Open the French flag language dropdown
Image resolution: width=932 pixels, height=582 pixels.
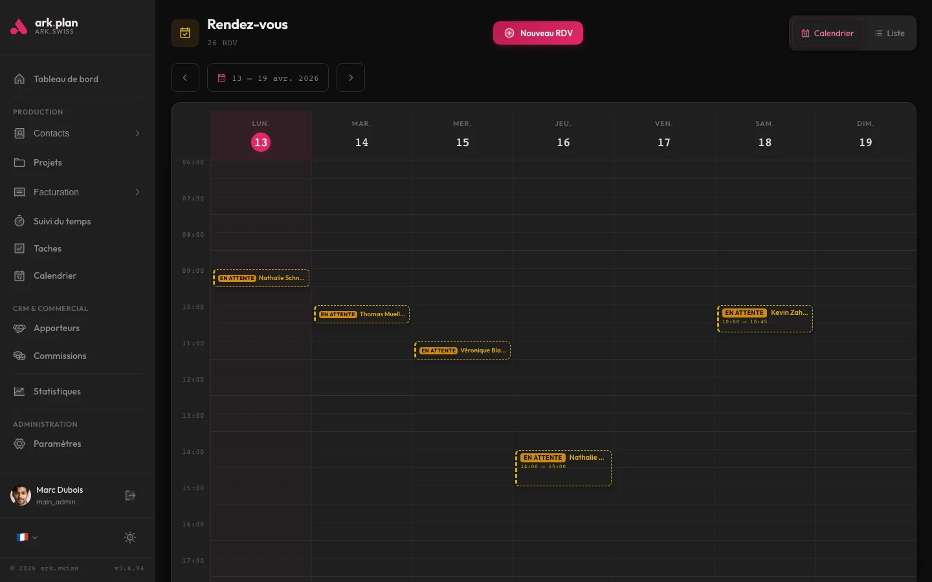pyautogui.click(x=27, y=537)
